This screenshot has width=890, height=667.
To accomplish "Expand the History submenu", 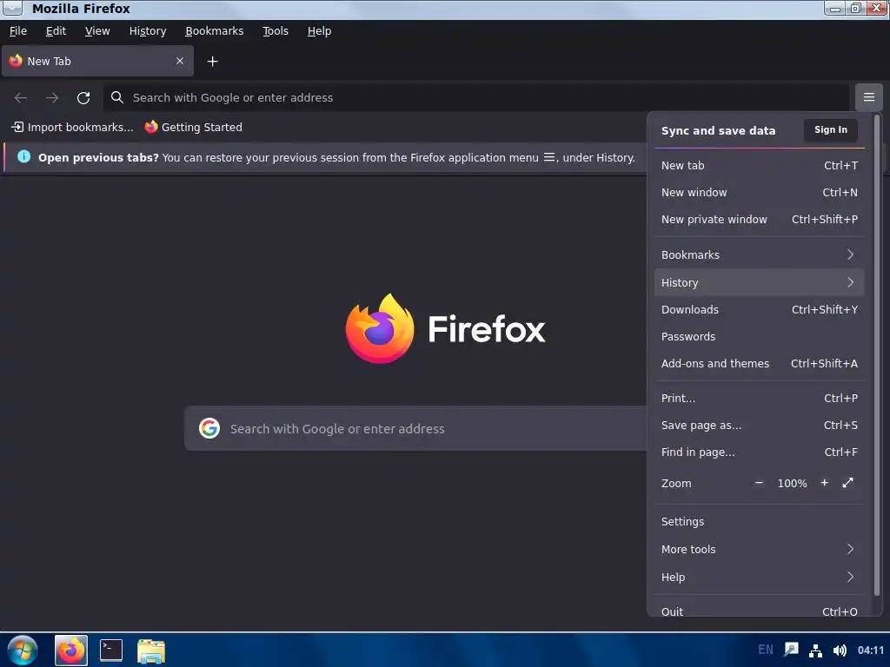I will (x=759, y=282).
